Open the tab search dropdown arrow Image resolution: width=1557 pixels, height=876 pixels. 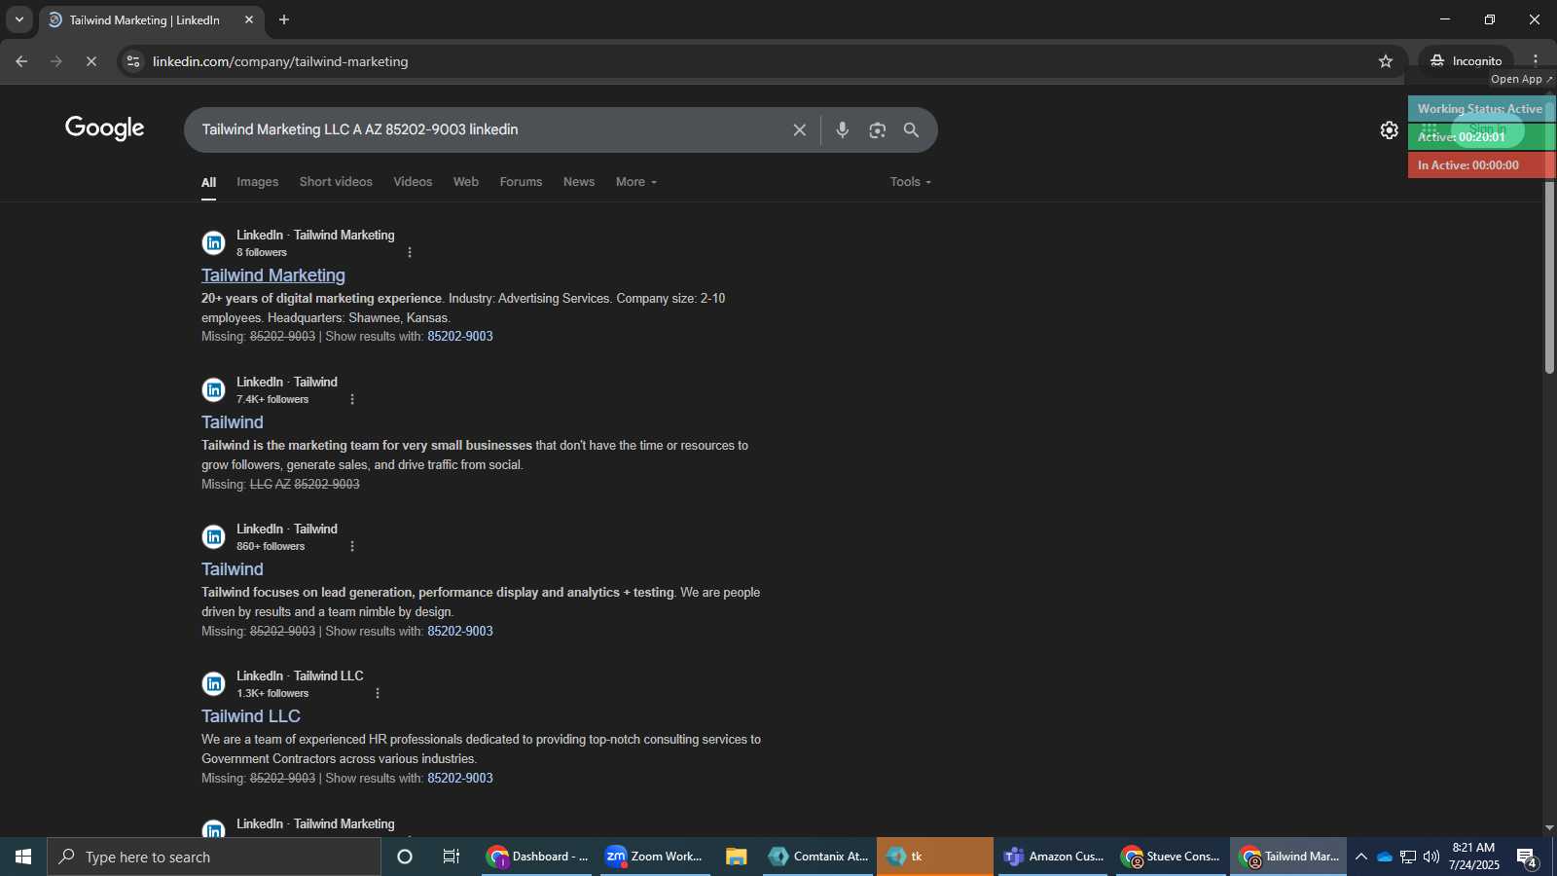tap(18, 19)
